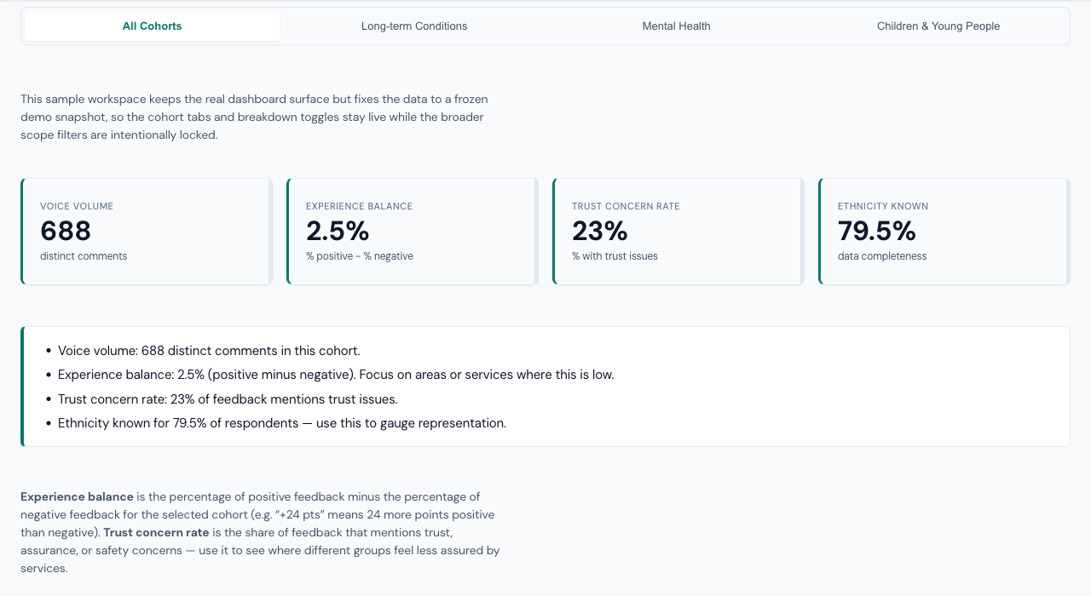Select the 79.5% data completeness value
Image resolution: width=1091 pixels, height=596 pixels.
[878, 231]
